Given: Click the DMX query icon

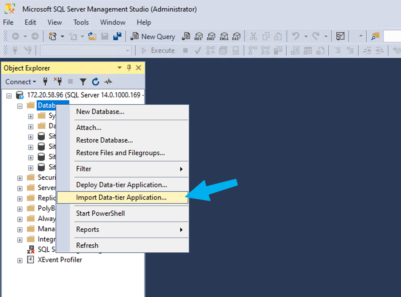Looking at the screenshot, I should [x=211, y=36].
